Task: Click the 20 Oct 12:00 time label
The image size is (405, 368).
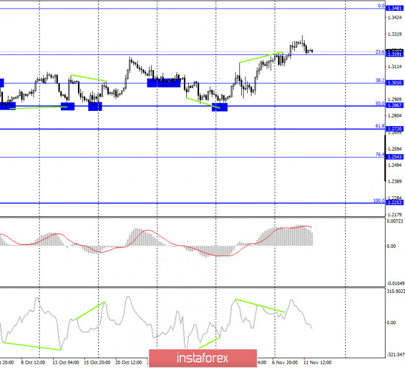Action: coord(129,363)
